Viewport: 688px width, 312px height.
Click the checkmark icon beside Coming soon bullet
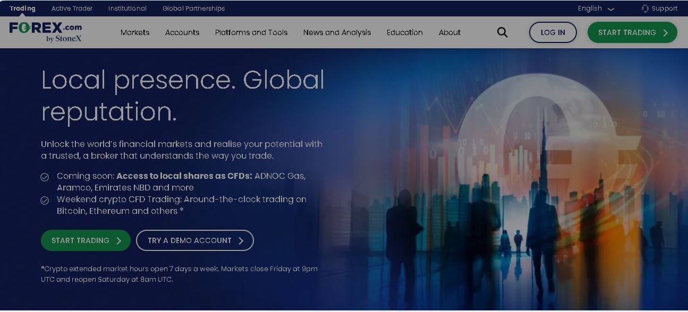[45, 177]
